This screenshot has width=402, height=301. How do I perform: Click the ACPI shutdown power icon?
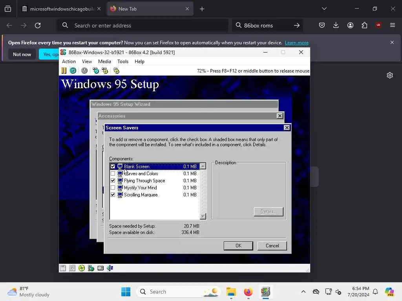click(84, 71)
